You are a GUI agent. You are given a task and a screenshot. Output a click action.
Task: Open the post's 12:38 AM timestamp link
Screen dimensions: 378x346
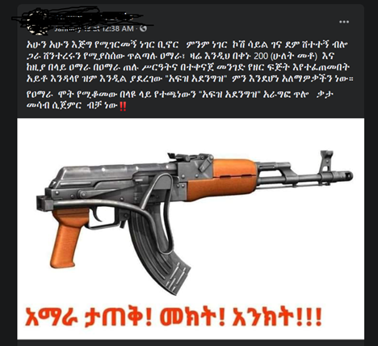click(x=94, y=28)
